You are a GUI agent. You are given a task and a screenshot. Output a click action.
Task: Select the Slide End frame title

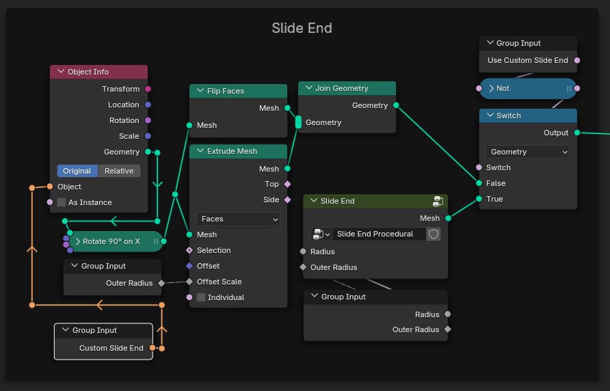[302, 28]
